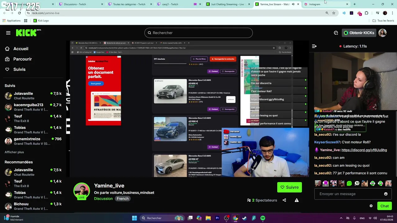This screenshot has height=223, width=397.
Task: Insert the purple headphone blob emote
Action: point(326,183)
